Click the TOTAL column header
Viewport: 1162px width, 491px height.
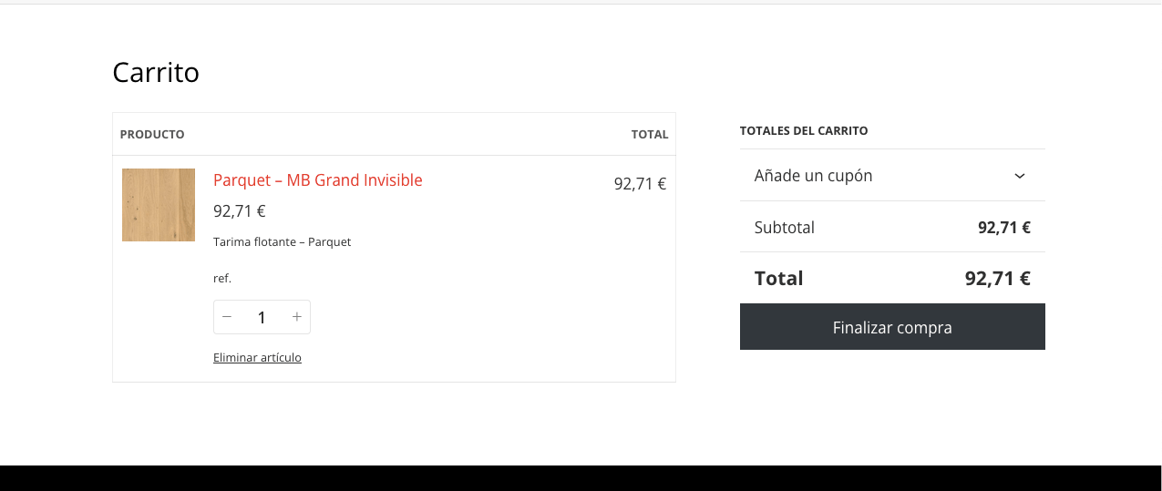(650, 135)
